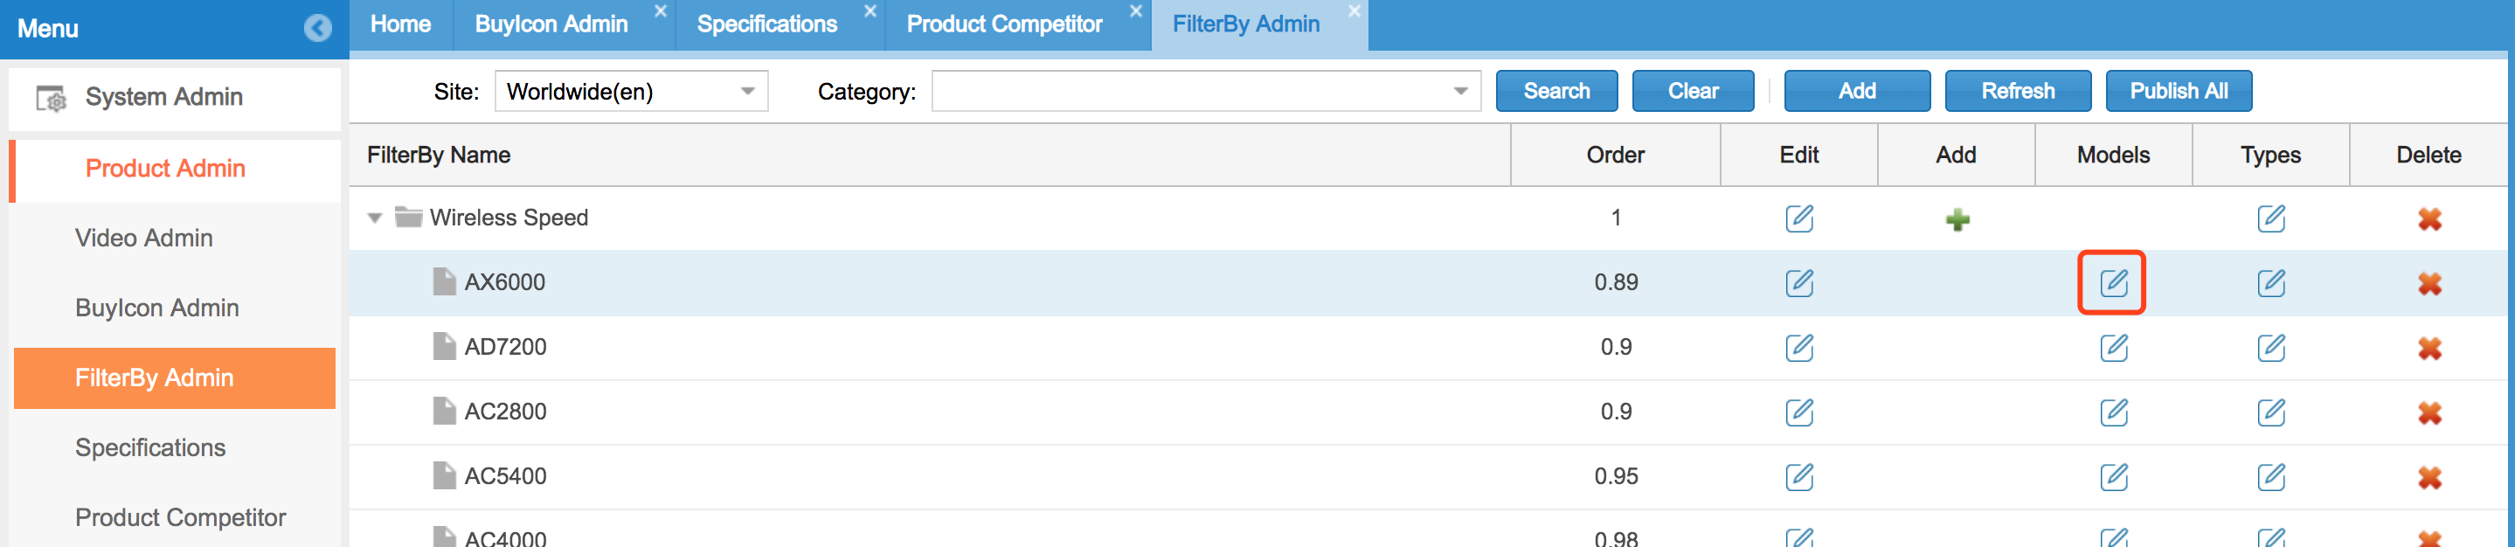Open the Category dropdown list
Image resolution: width=2515 pixels, height=547 pixels.
[x=1459, y=92]
